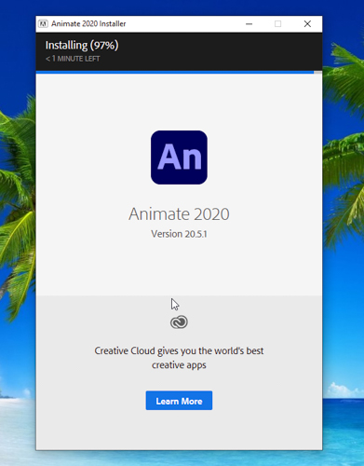Image resolution: width=364 pixels, height=466 pixels.
Task: Click the installer title bar app icon
Action: pos(43,24)
